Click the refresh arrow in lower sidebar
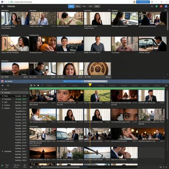 pyautogui.click(x=8, y=85)
